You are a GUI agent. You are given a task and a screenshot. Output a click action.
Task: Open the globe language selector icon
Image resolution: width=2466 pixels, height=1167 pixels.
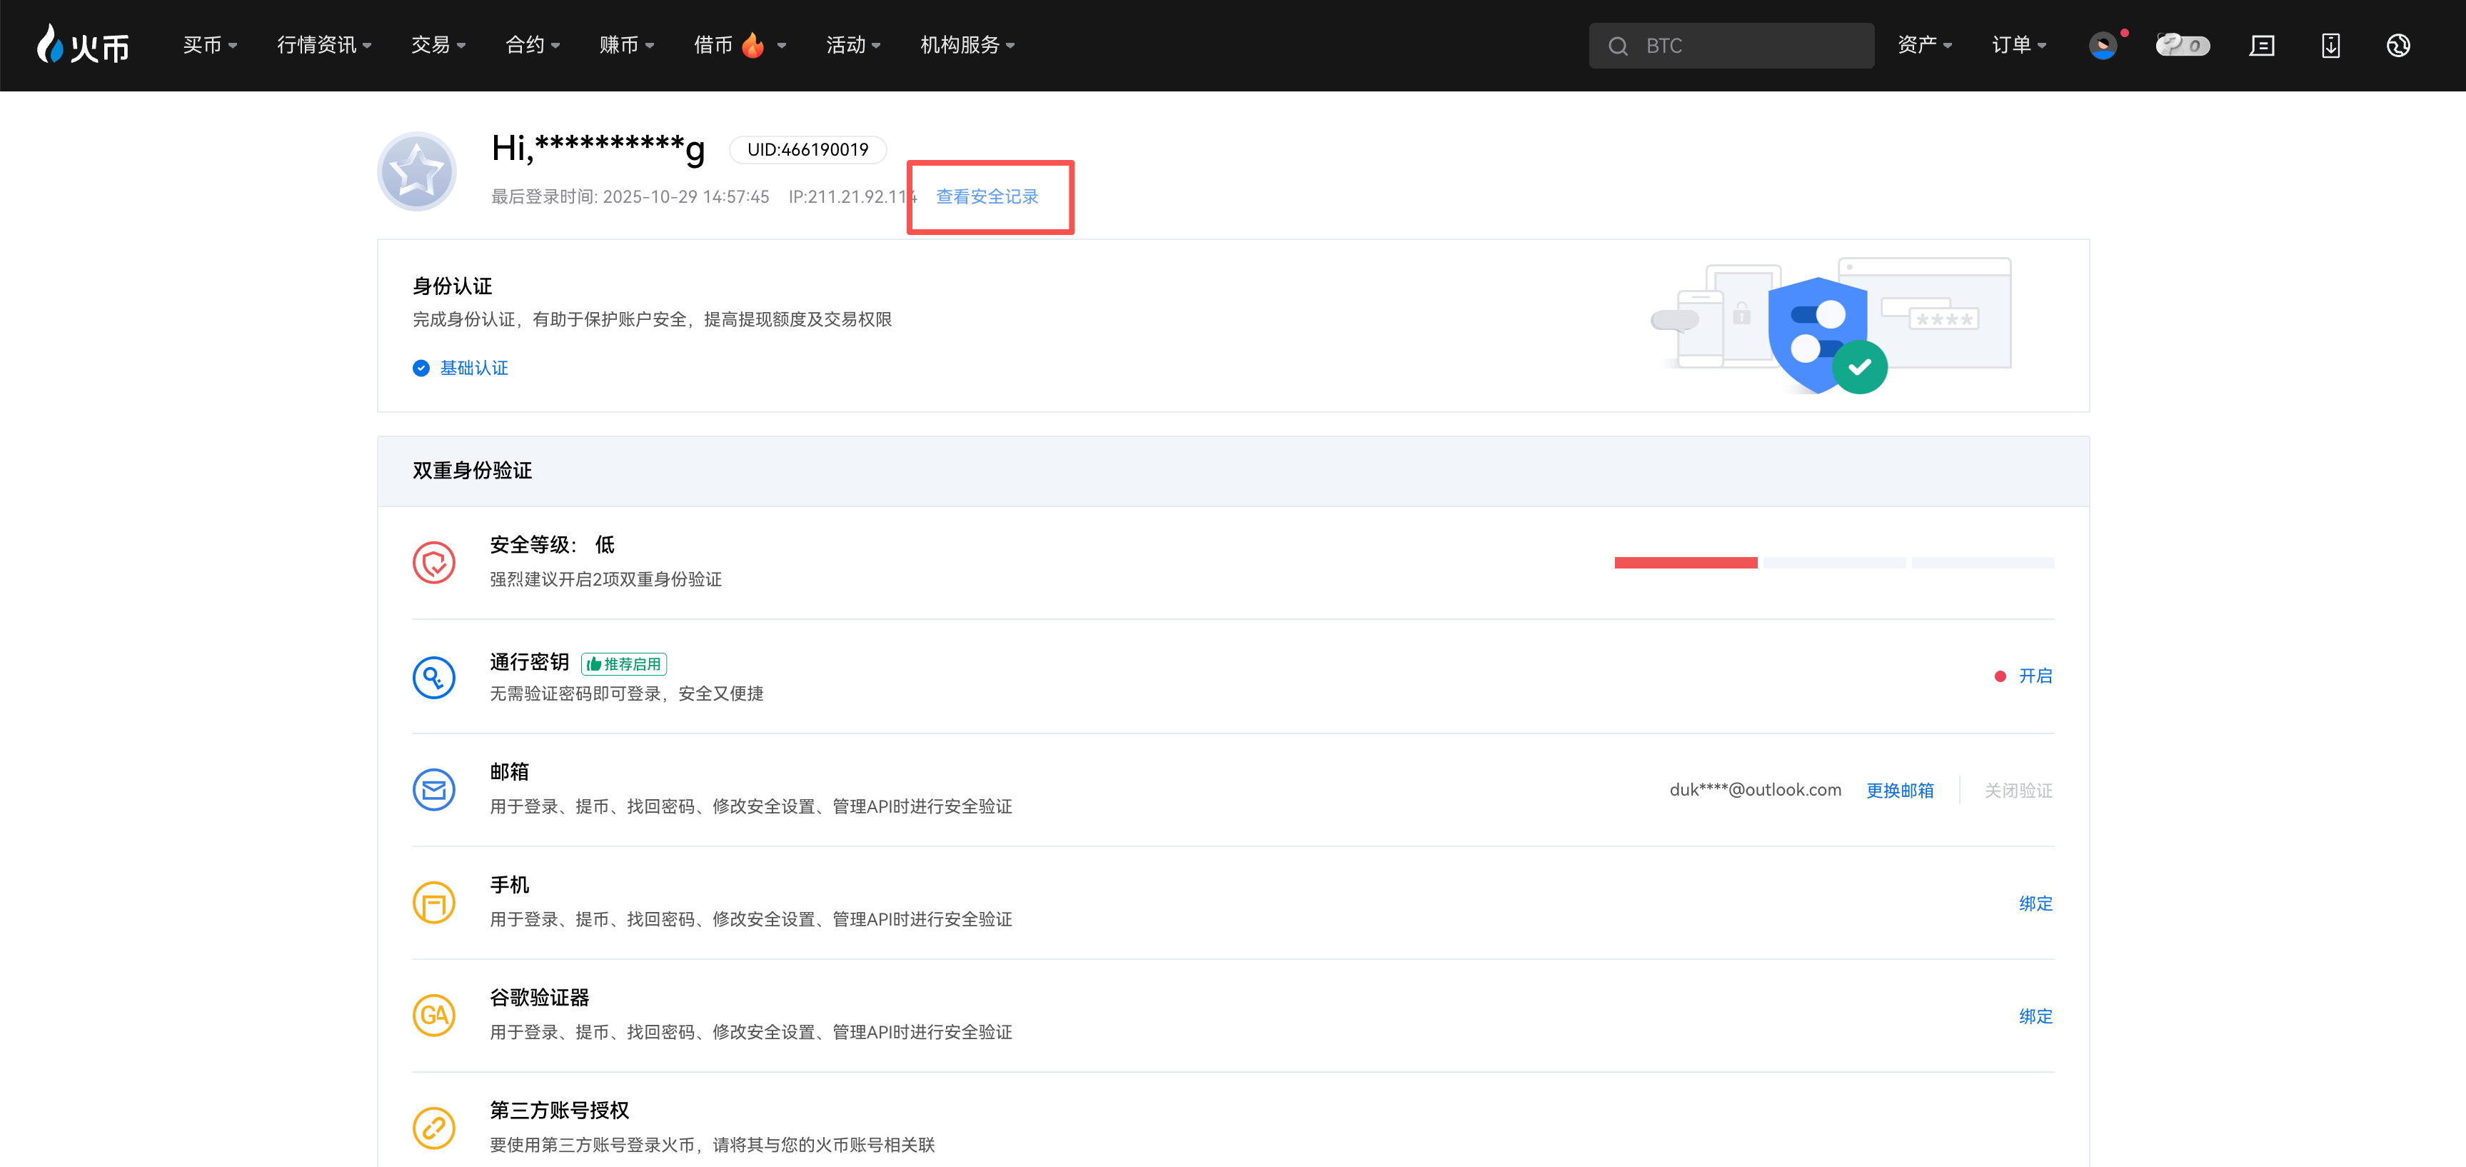(2397, 45)
